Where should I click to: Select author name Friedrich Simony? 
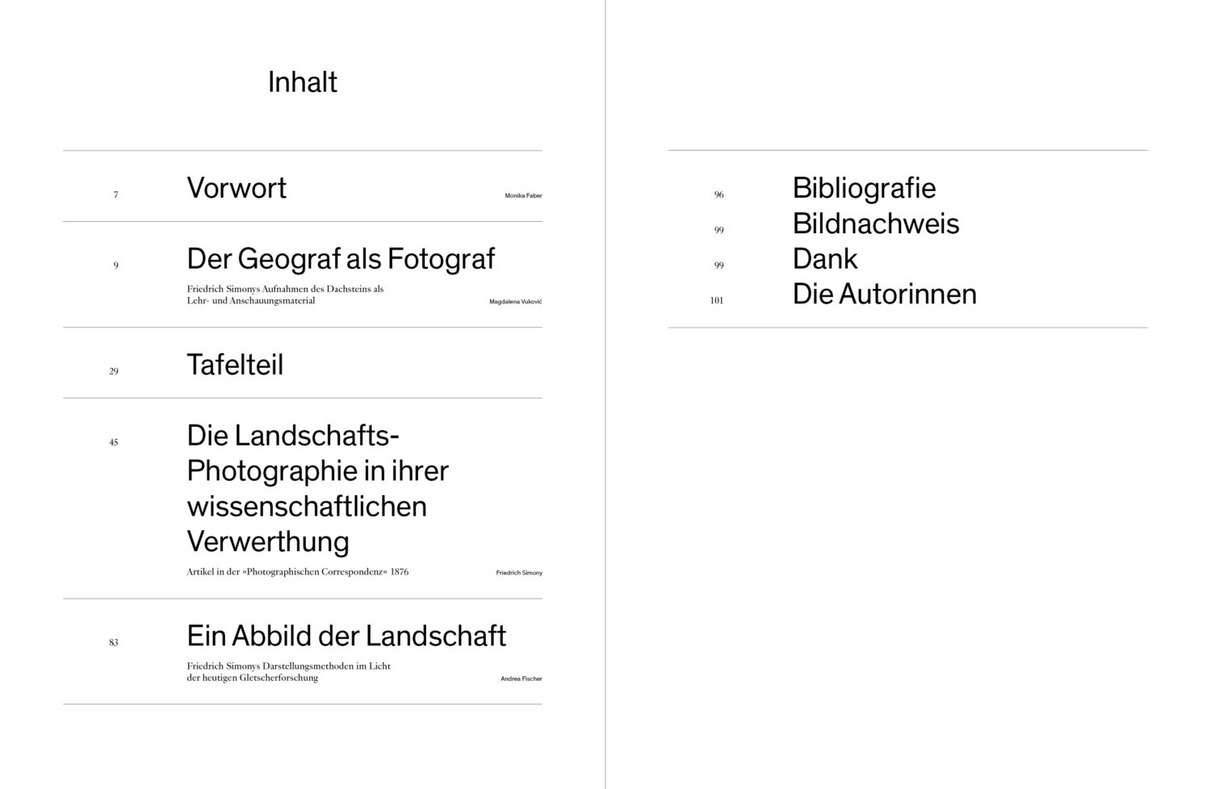pos(519,573)
